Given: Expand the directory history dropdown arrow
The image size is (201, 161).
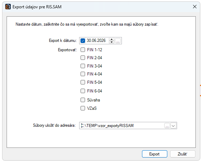Looking at the screenshot, I should click(173, 126).
